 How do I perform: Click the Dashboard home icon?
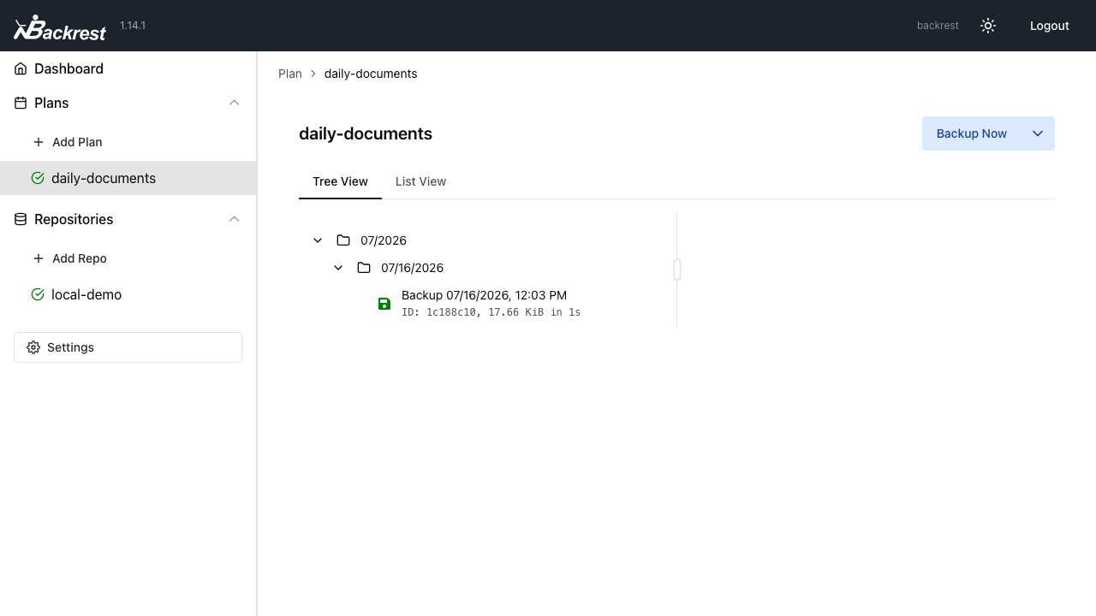21,68
